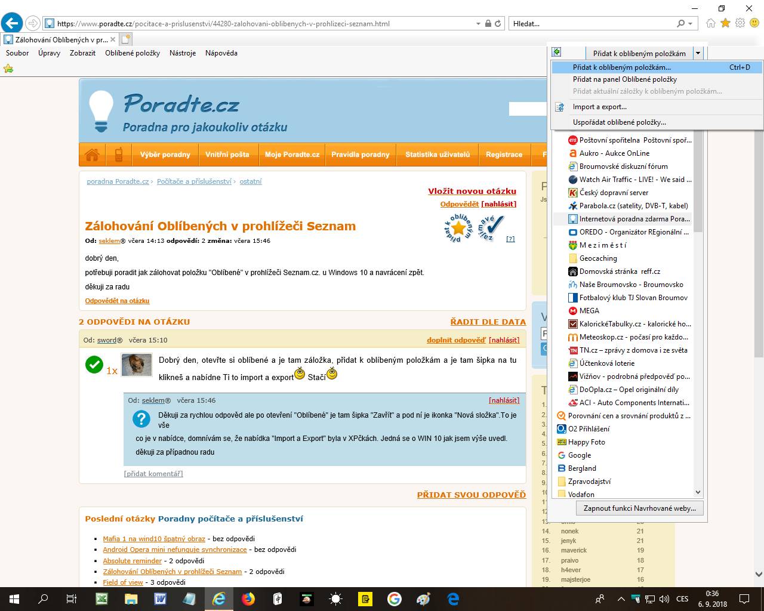Click the browser Forward arrow button
The height and width of the screenshot is (611, 764).
[33, 23]
